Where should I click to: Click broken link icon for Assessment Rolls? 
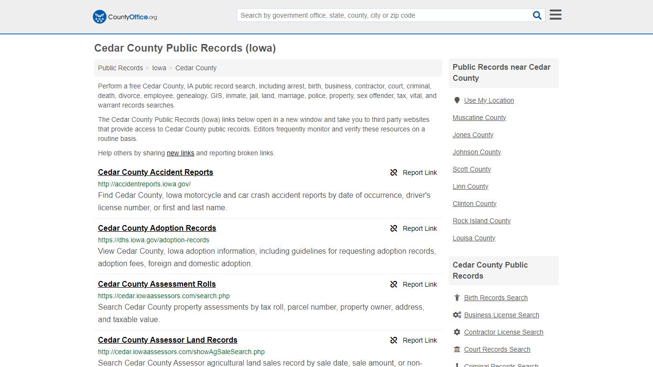pos(394,284)
